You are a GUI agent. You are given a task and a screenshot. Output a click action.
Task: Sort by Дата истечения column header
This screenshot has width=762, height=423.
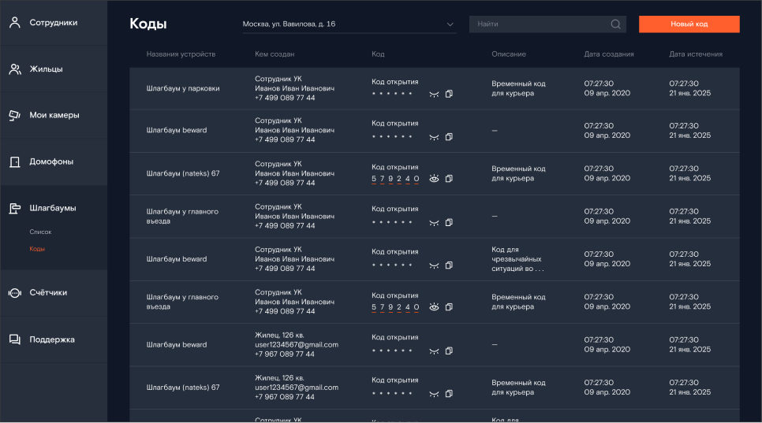tap(696, 54)
